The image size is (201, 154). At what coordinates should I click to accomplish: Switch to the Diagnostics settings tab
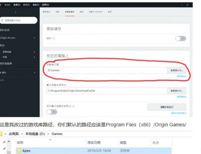click(57, 12)
